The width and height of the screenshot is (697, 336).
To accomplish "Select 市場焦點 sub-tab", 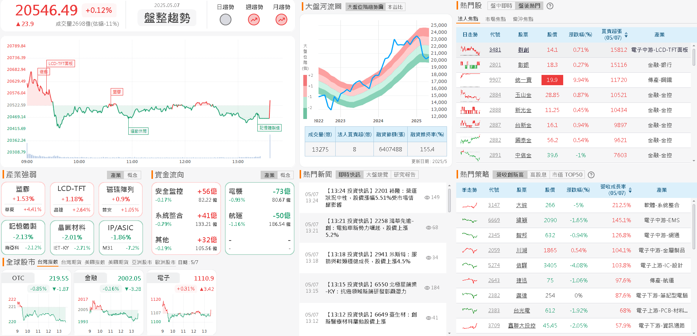I will (x=496, y=19).
